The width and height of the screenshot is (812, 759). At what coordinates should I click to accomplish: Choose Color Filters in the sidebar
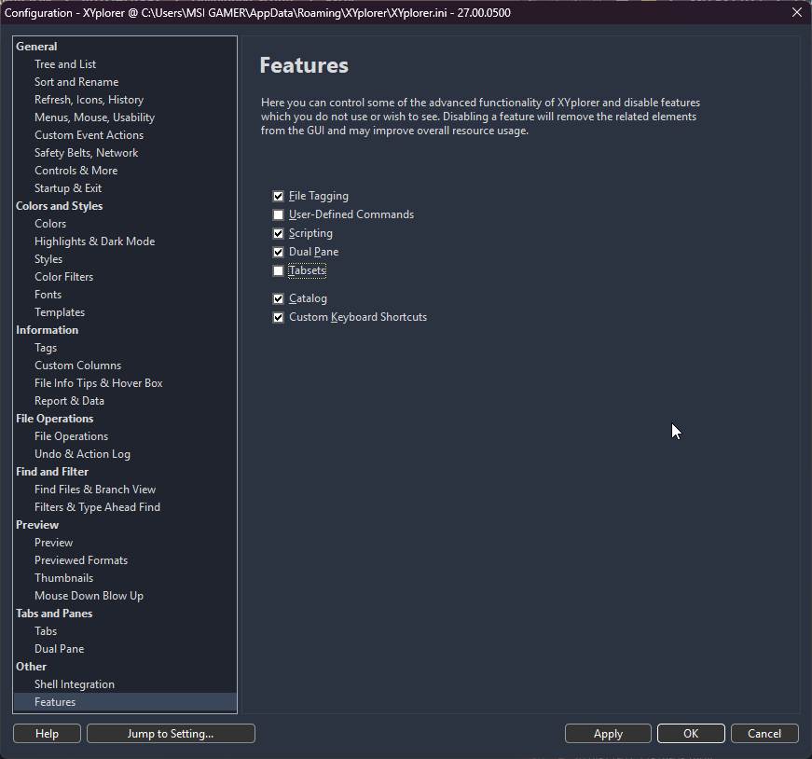[x=63, y=277]
